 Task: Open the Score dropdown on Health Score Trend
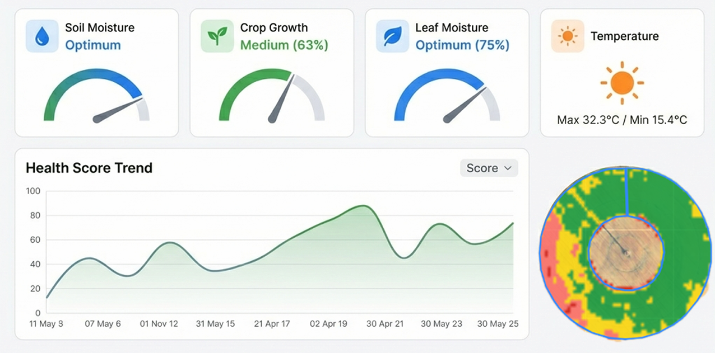[x=489, y=168]
